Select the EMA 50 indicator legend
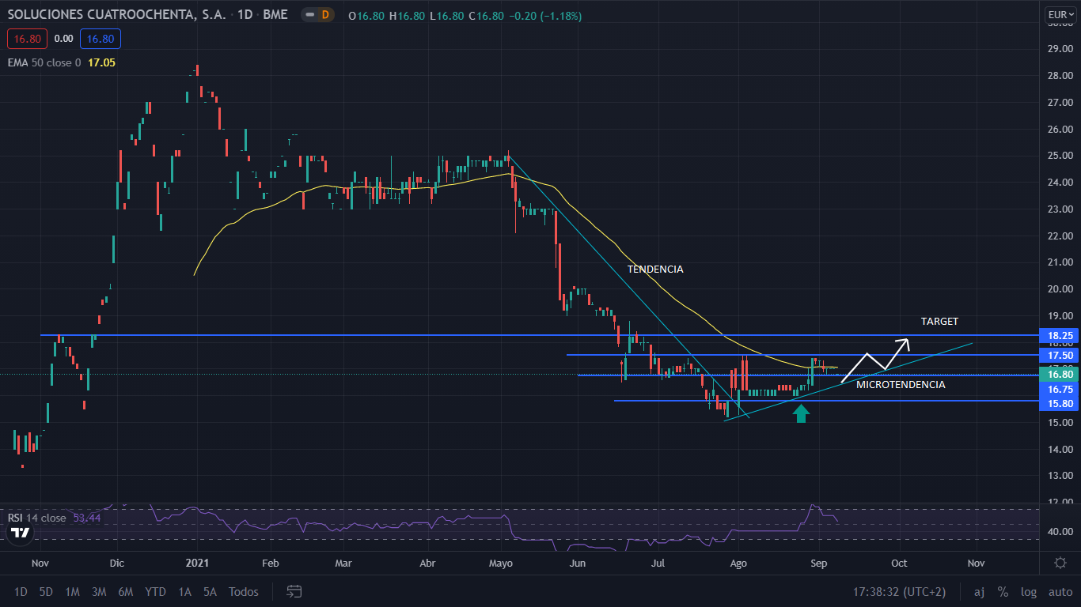Viewport: 1081px width, 607px height. (44, 62)
